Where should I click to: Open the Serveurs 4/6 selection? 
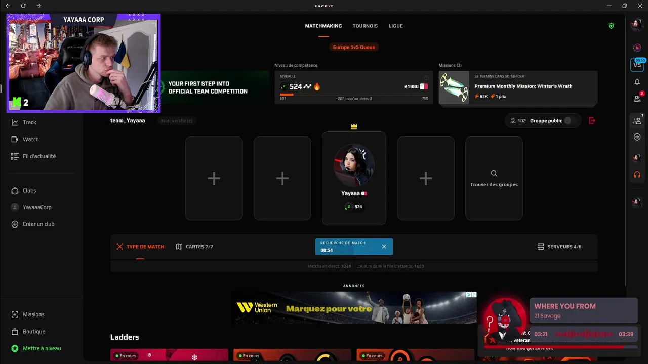[559, 247]
